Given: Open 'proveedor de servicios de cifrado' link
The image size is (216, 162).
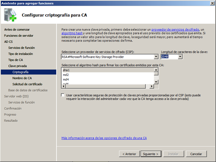Looking at the screenshot, I should tap(175, 30).
